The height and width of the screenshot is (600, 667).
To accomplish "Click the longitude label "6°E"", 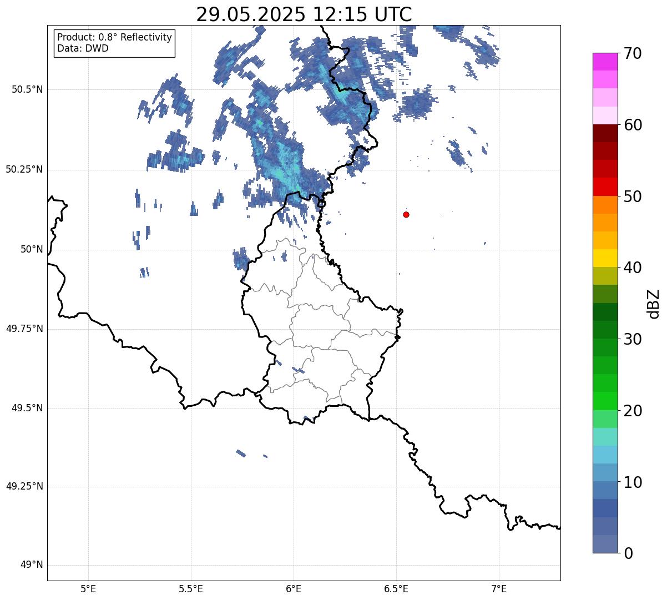I will (294, 588).
